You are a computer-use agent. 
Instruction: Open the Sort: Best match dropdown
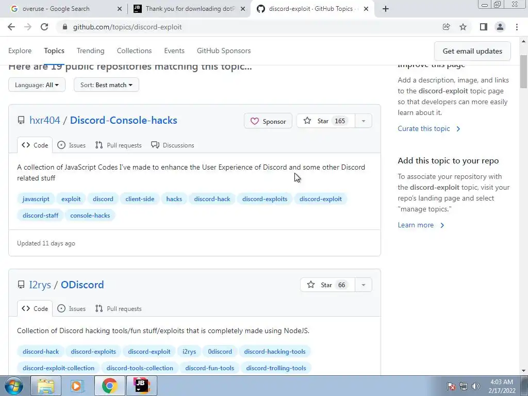[106, 85]
